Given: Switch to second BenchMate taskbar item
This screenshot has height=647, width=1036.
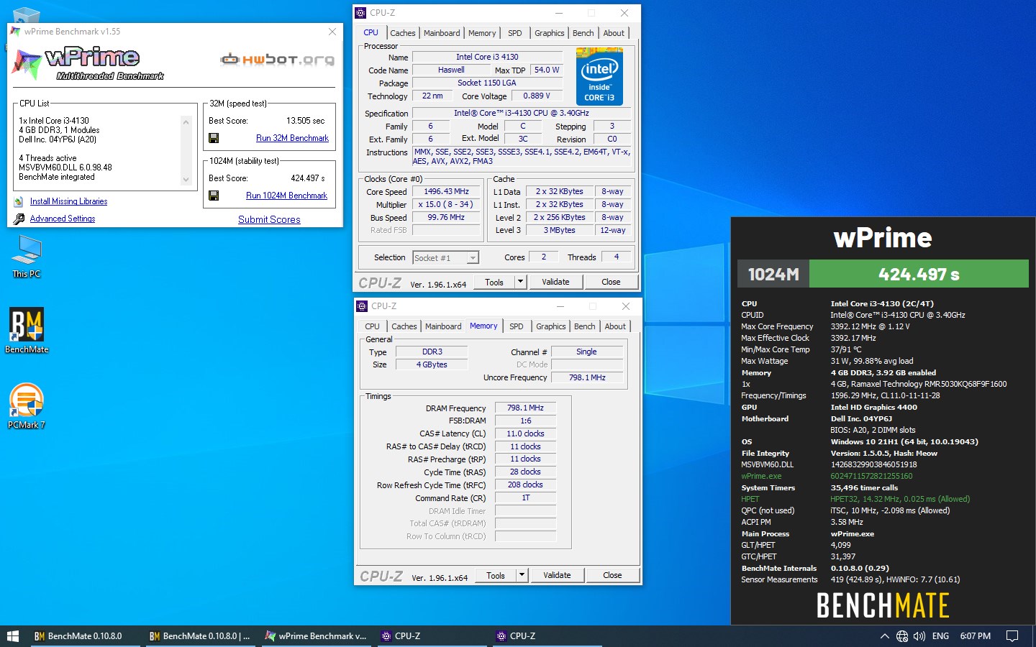Looking at the screenshot, I should pos(200,636).
